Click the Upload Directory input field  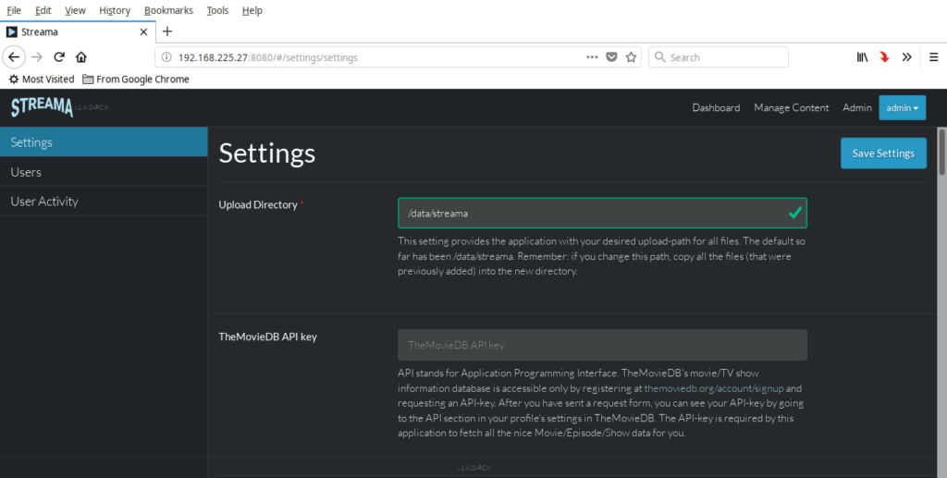point(602,213)
